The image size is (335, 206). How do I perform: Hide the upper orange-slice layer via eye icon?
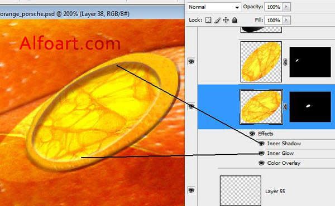[x=191, y=62]
